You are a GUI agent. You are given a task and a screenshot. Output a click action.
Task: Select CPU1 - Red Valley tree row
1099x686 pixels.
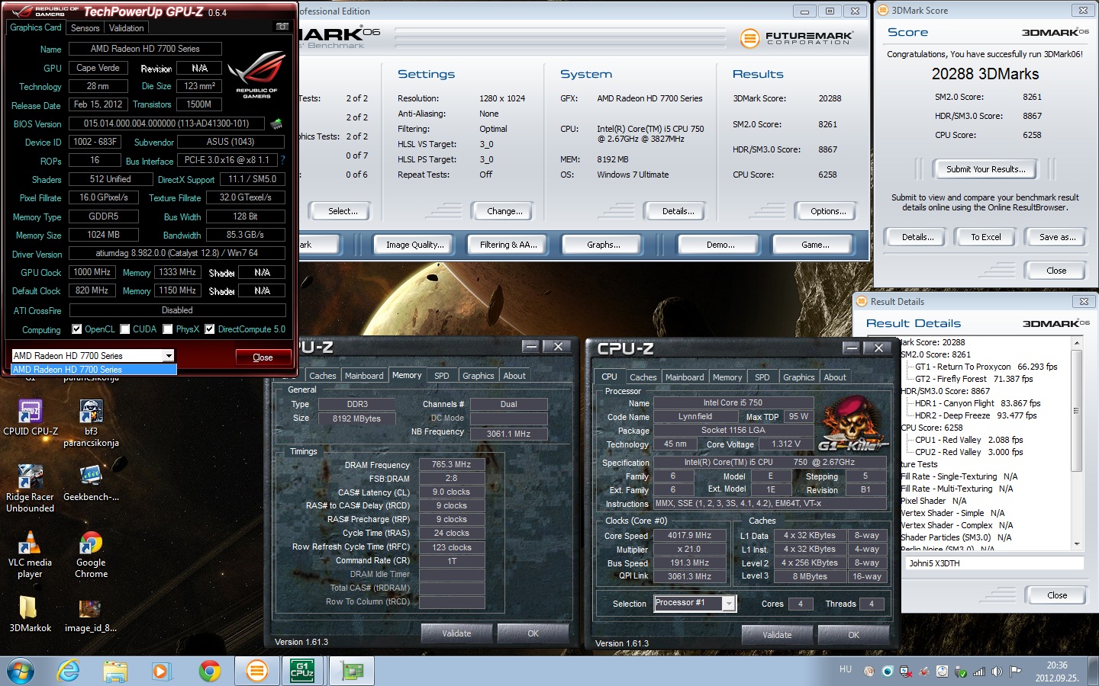[x=968, y=440]
